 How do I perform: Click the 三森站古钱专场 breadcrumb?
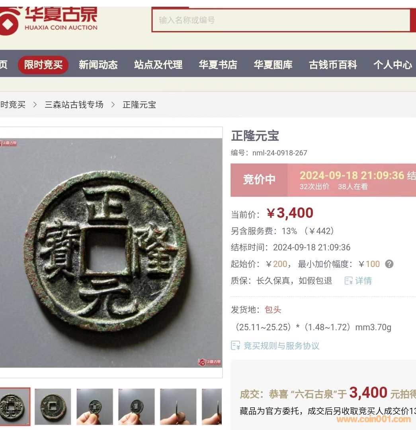74,105
